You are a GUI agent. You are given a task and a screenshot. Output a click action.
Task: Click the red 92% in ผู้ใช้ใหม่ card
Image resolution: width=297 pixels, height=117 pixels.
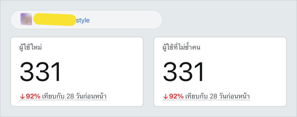[33, 96]
